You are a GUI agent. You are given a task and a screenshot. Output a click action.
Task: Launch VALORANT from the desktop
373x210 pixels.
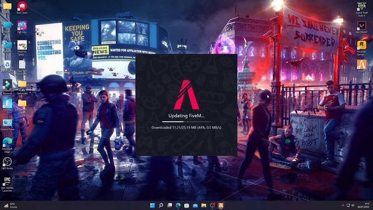tap(361, 27)
